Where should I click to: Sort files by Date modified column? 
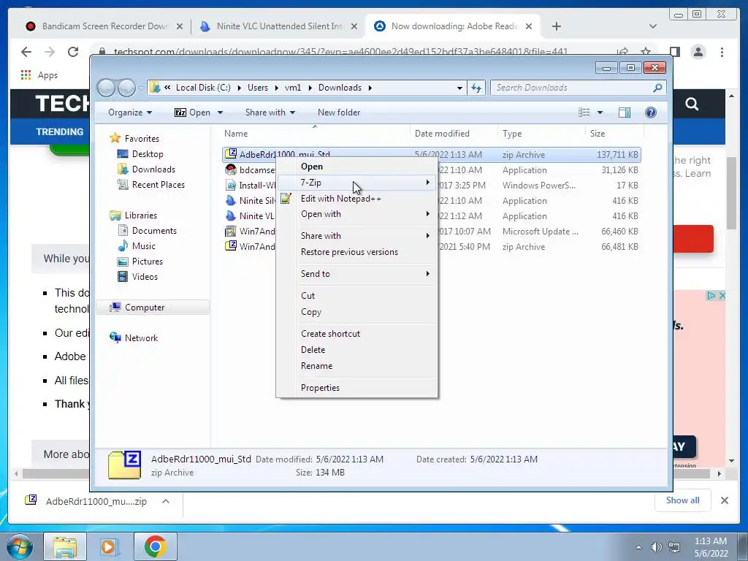point(442,134)
